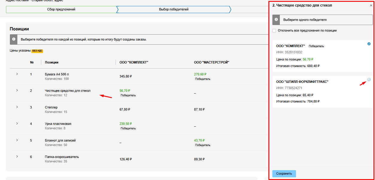Click 'Победитель' badge under 43,70 ₽
The width and height of the screenshot is (375, 180).
203,145
